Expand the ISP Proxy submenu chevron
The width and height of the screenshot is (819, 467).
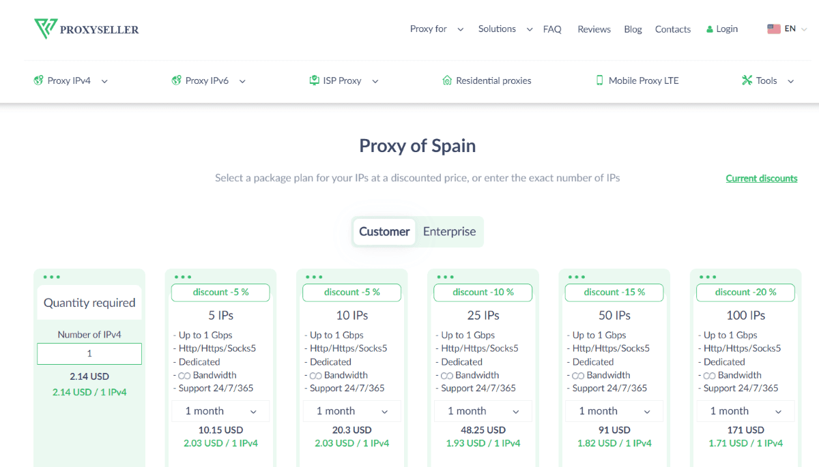coord(375,81)
